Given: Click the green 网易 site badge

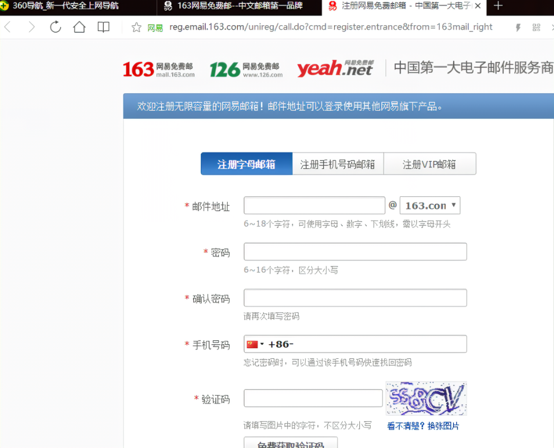Looking at the screenshot, I should [x=155, y=28].
